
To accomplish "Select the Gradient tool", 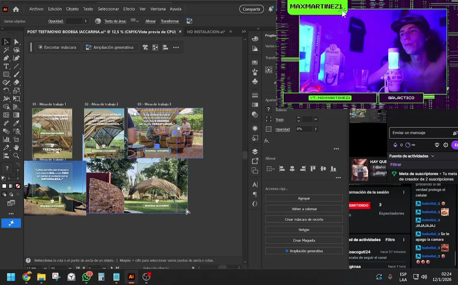I will pos(16,115).
